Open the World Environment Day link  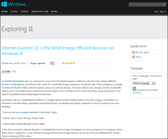(x=16, y=81)
